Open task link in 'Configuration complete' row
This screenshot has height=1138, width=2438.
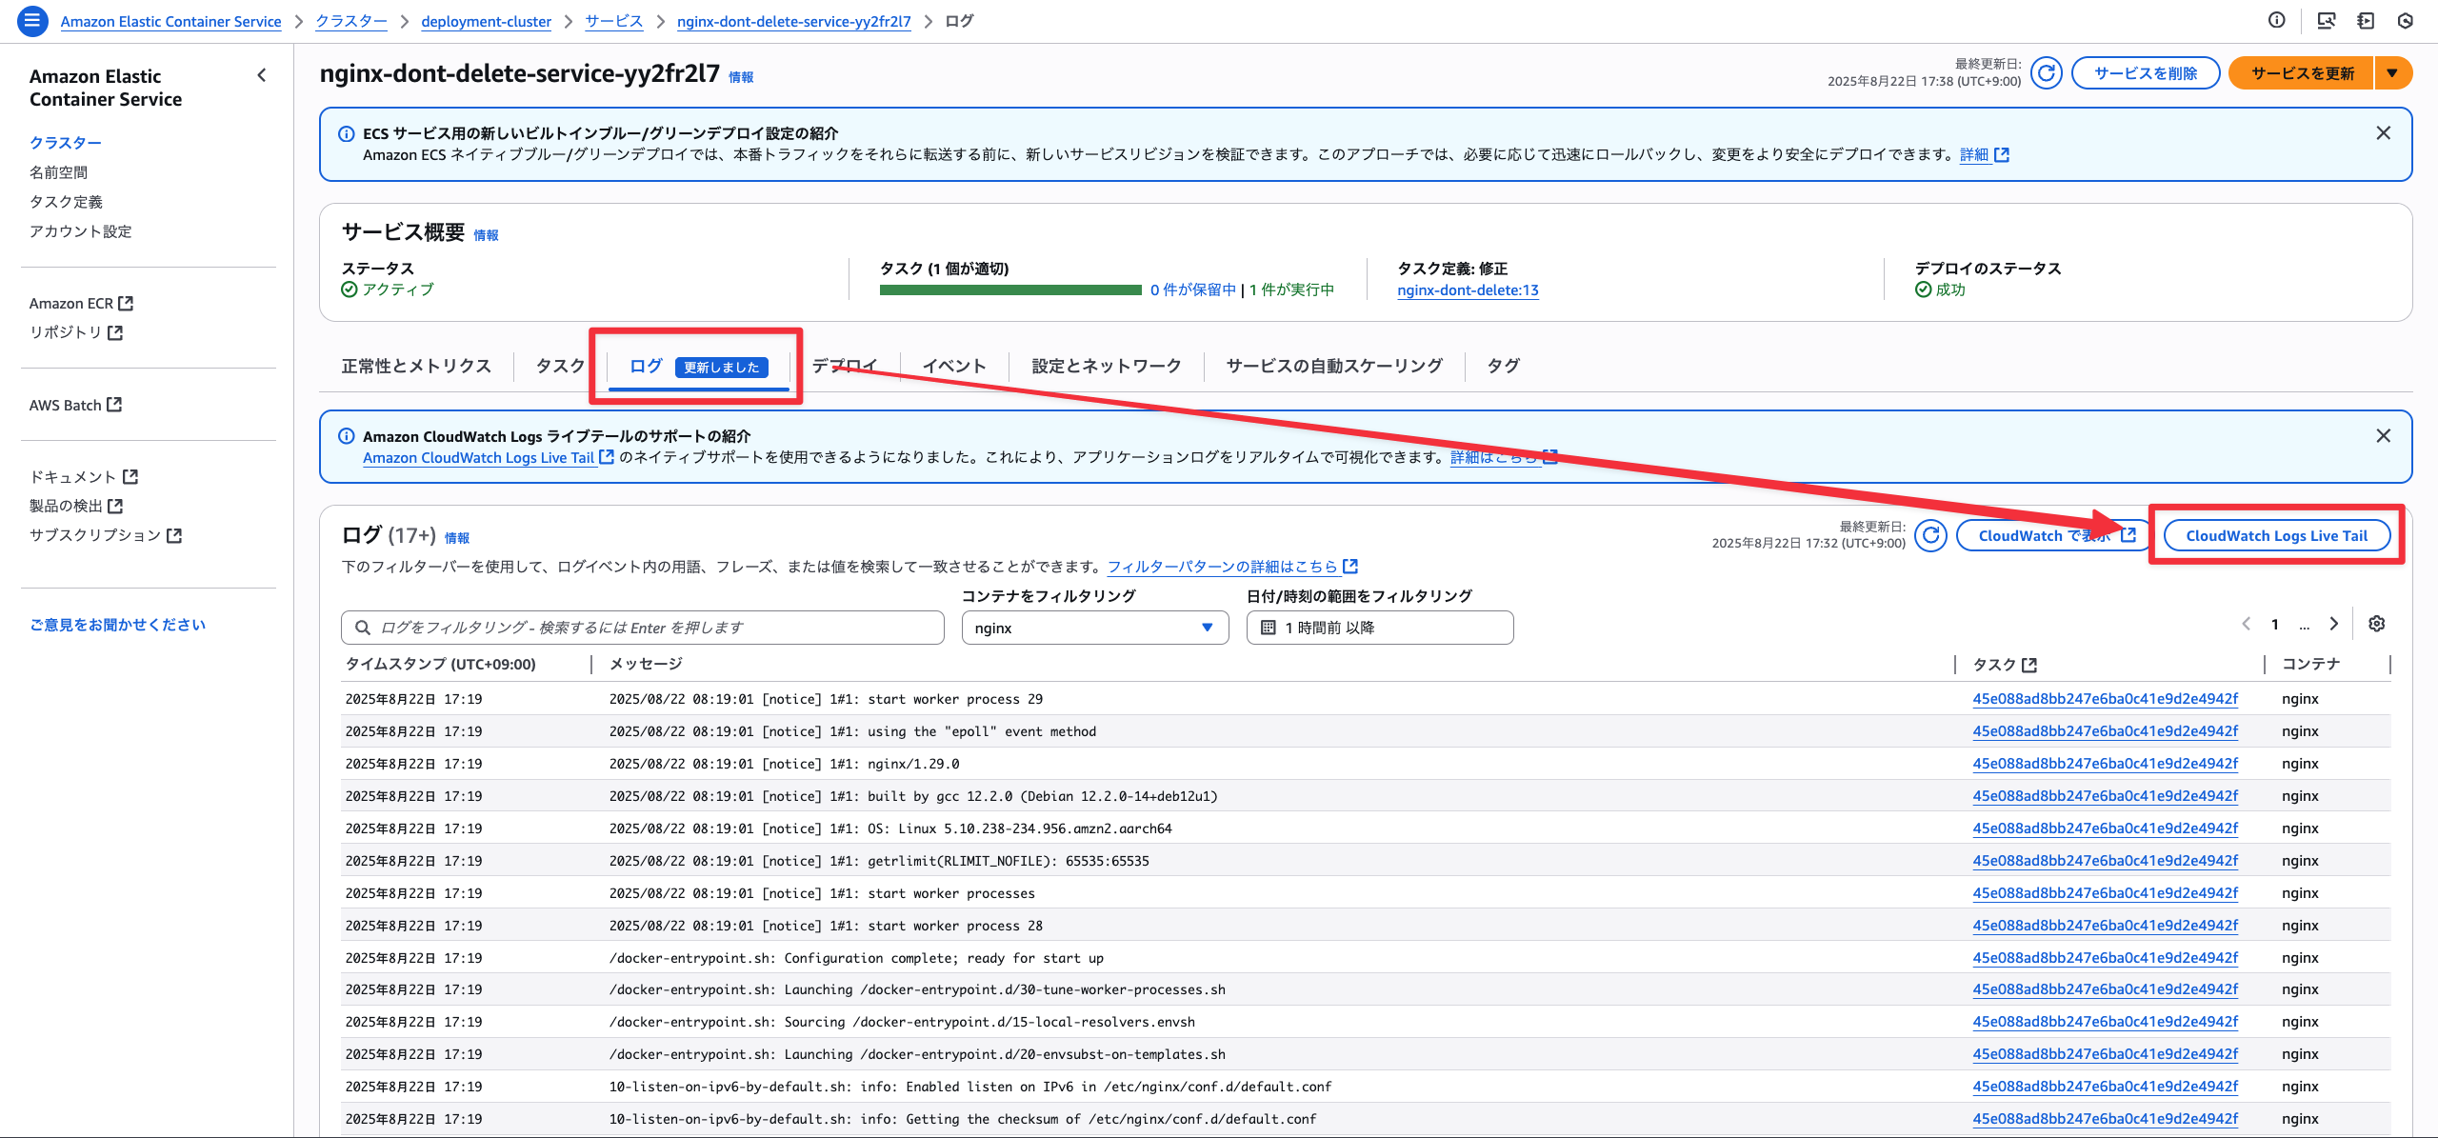coord(2105,957)
